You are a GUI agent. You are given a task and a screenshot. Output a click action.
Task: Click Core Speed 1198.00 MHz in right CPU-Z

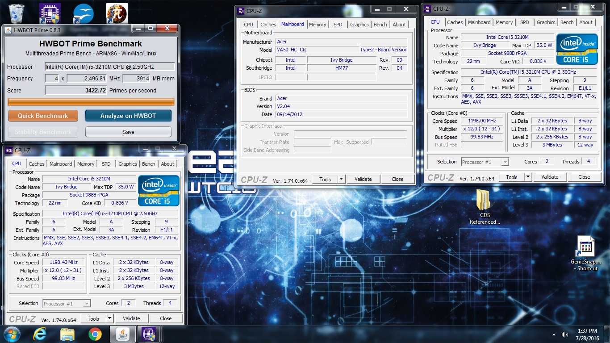click(482, 121)
